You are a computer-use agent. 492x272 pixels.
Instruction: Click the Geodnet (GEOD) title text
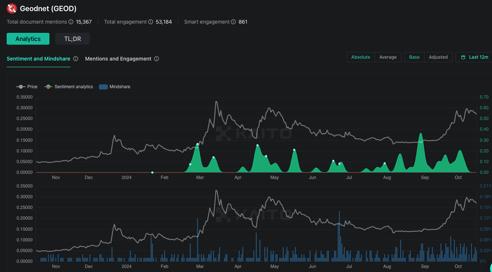(x=48, y=8)
